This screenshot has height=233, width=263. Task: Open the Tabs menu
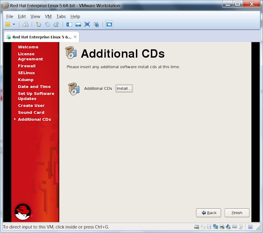click(61, 16)
